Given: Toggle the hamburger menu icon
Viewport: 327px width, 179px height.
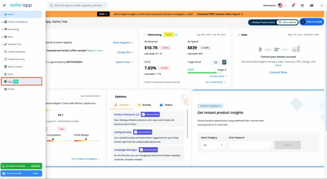Looking at the screenshot, I should [x=4, y=5].
